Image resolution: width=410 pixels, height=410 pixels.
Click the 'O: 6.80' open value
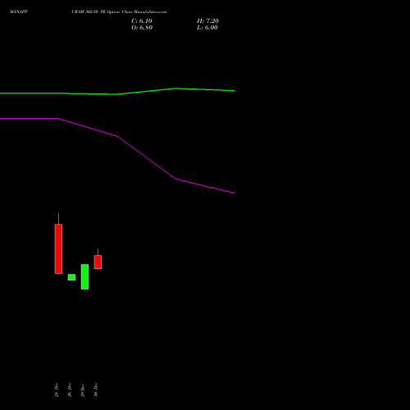coord(142,28)
